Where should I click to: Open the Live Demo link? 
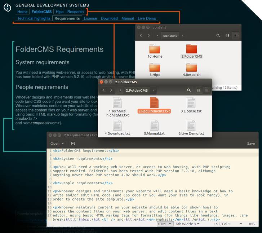pyautogui.click(x=147, y=18)
